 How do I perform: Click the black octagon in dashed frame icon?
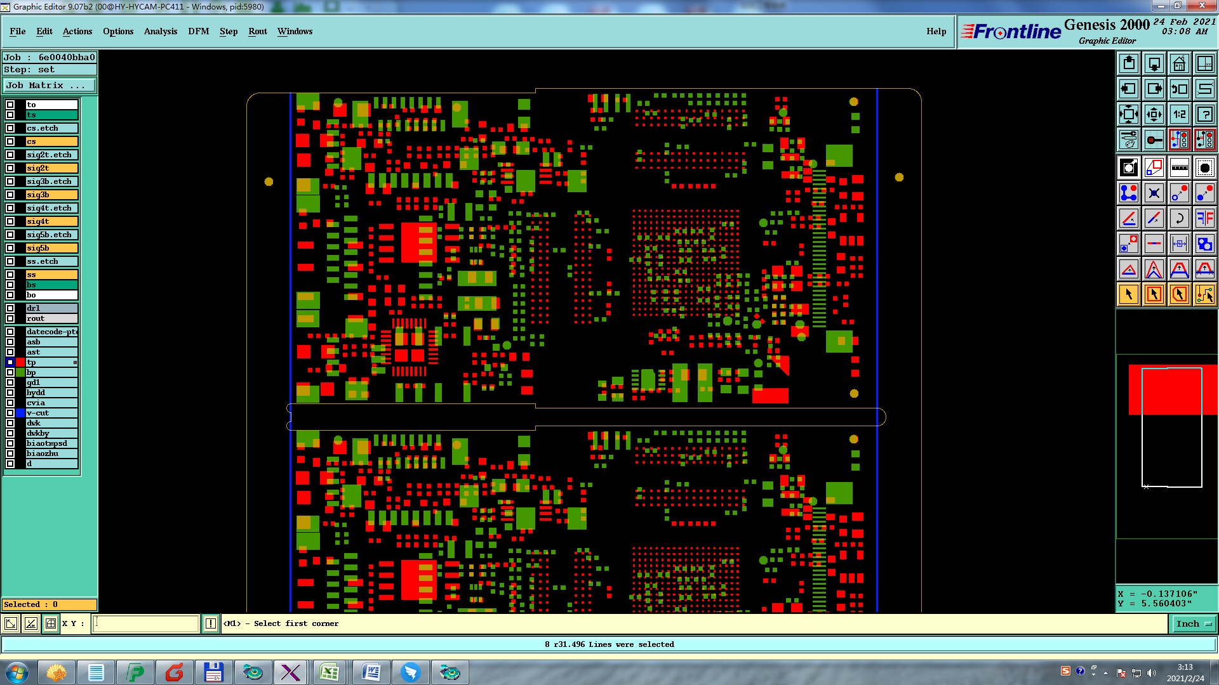click(x=1204, y=167)
